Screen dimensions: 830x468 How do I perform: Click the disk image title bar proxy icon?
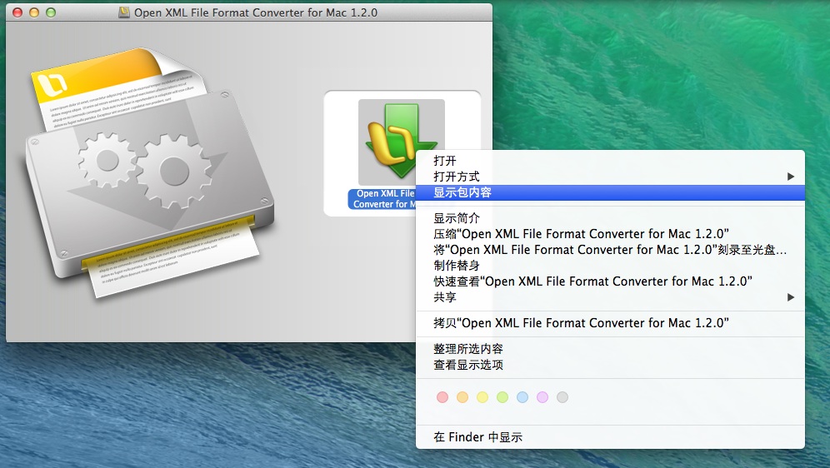tap(124, 12)
